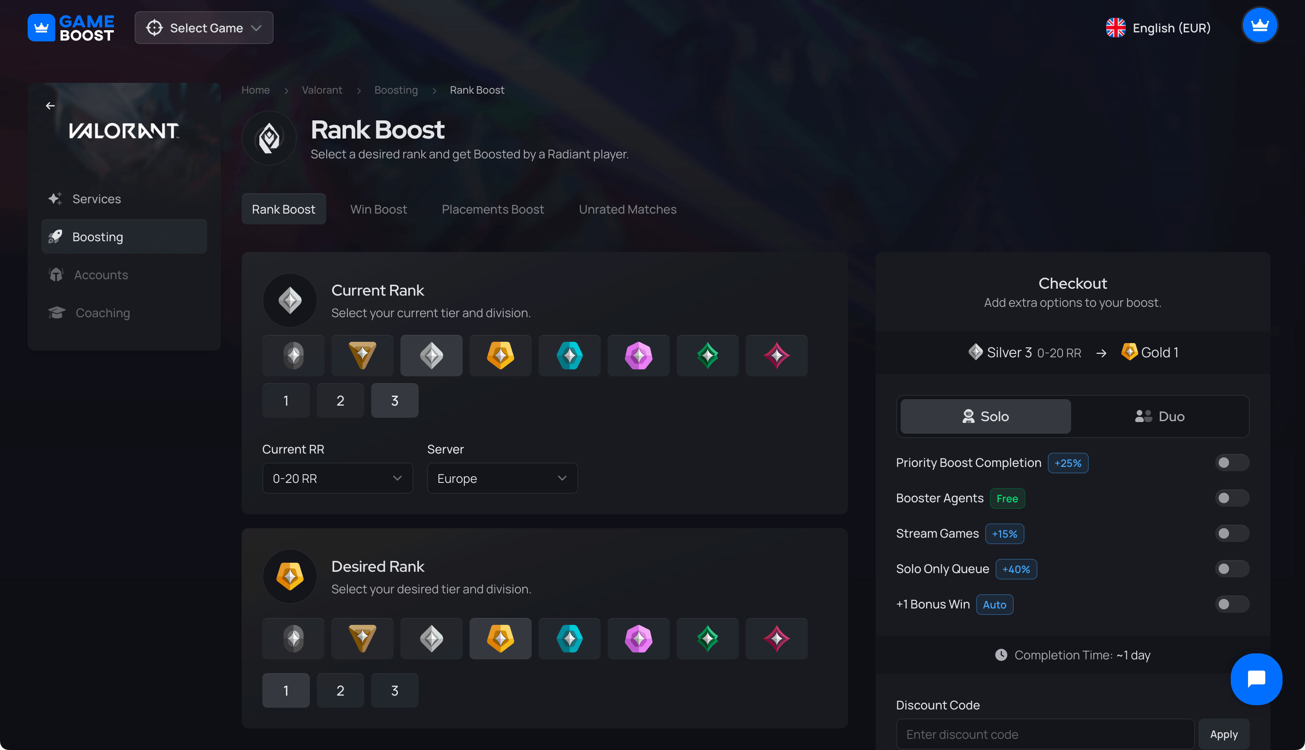1305x750 pixels.
Task: Select Iron as current rank
Action: [x=293, y=356]
